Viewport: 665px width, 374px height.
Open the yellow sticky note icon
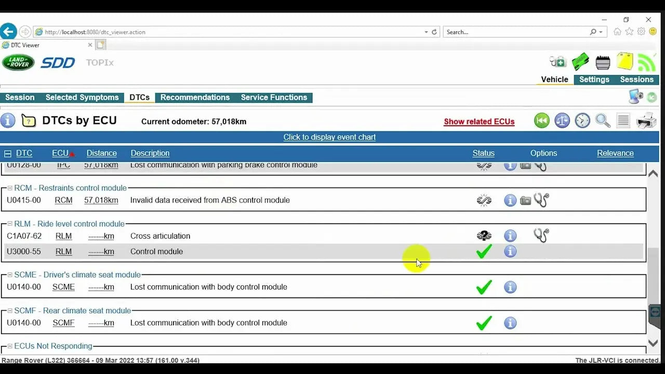point(624,62)
